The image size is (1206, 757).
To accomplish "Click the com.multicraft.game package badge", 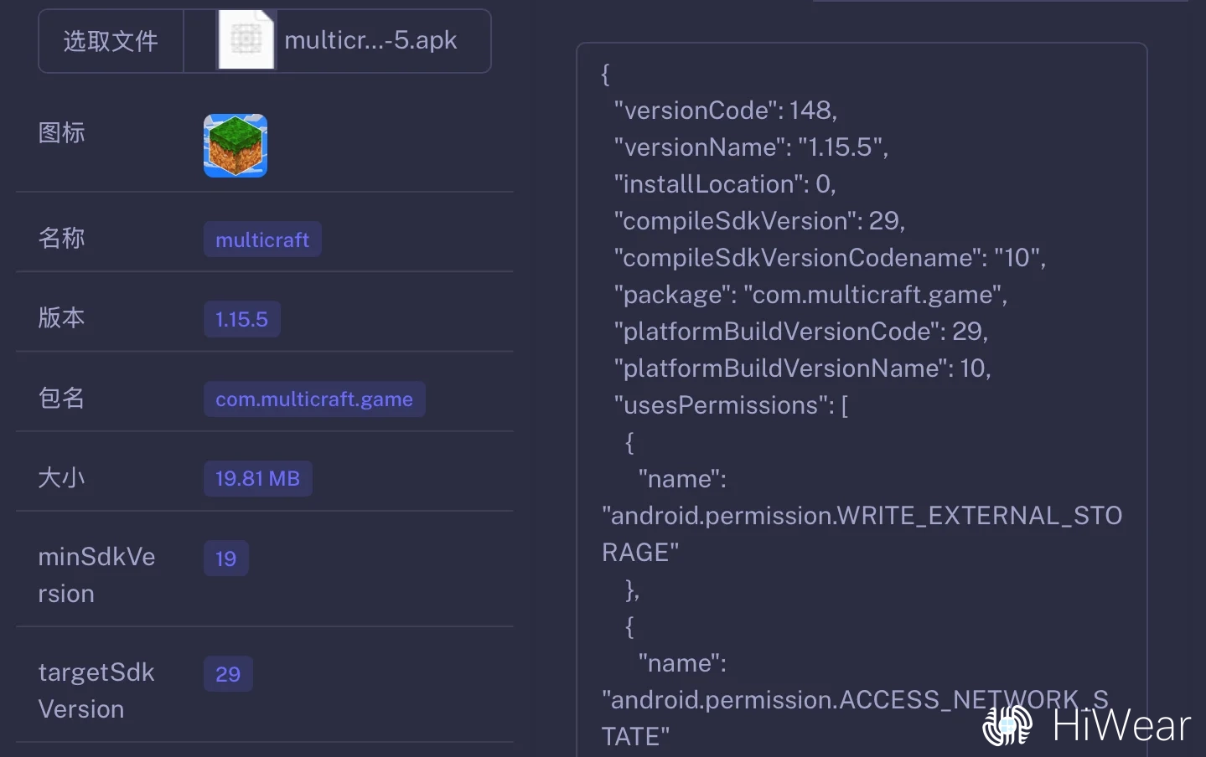I will click(x=314, y=399).
